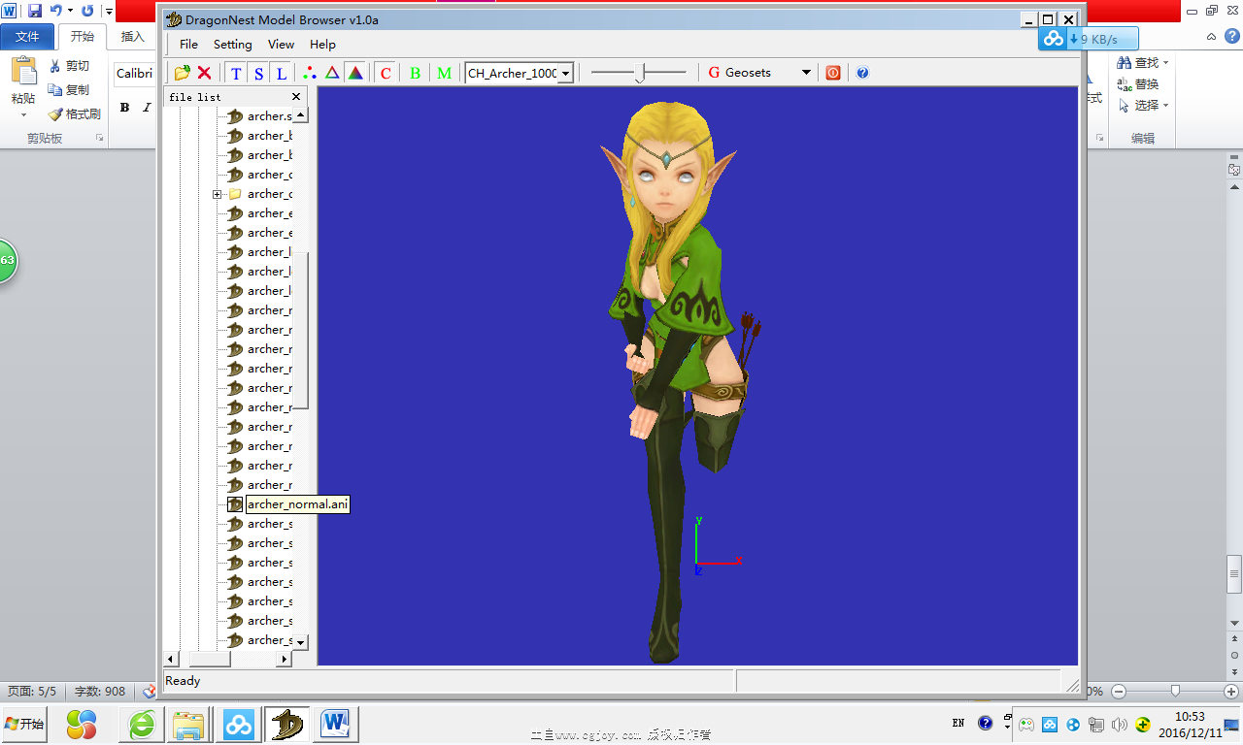Toggle the green B toolbar button

click(415, 73)
